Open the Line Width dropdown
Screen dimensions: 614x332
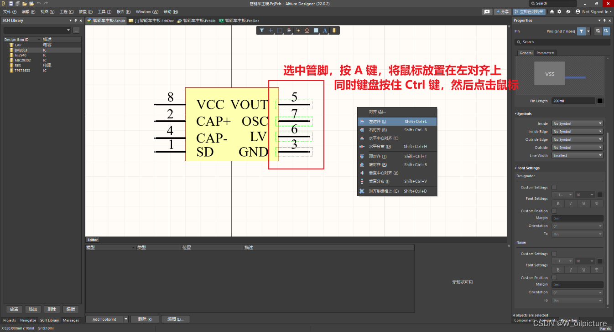click(578, 155)
